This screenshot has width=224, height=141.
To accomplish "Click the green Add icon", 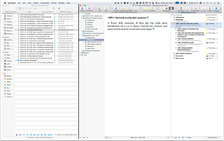I will click(99, 9).
